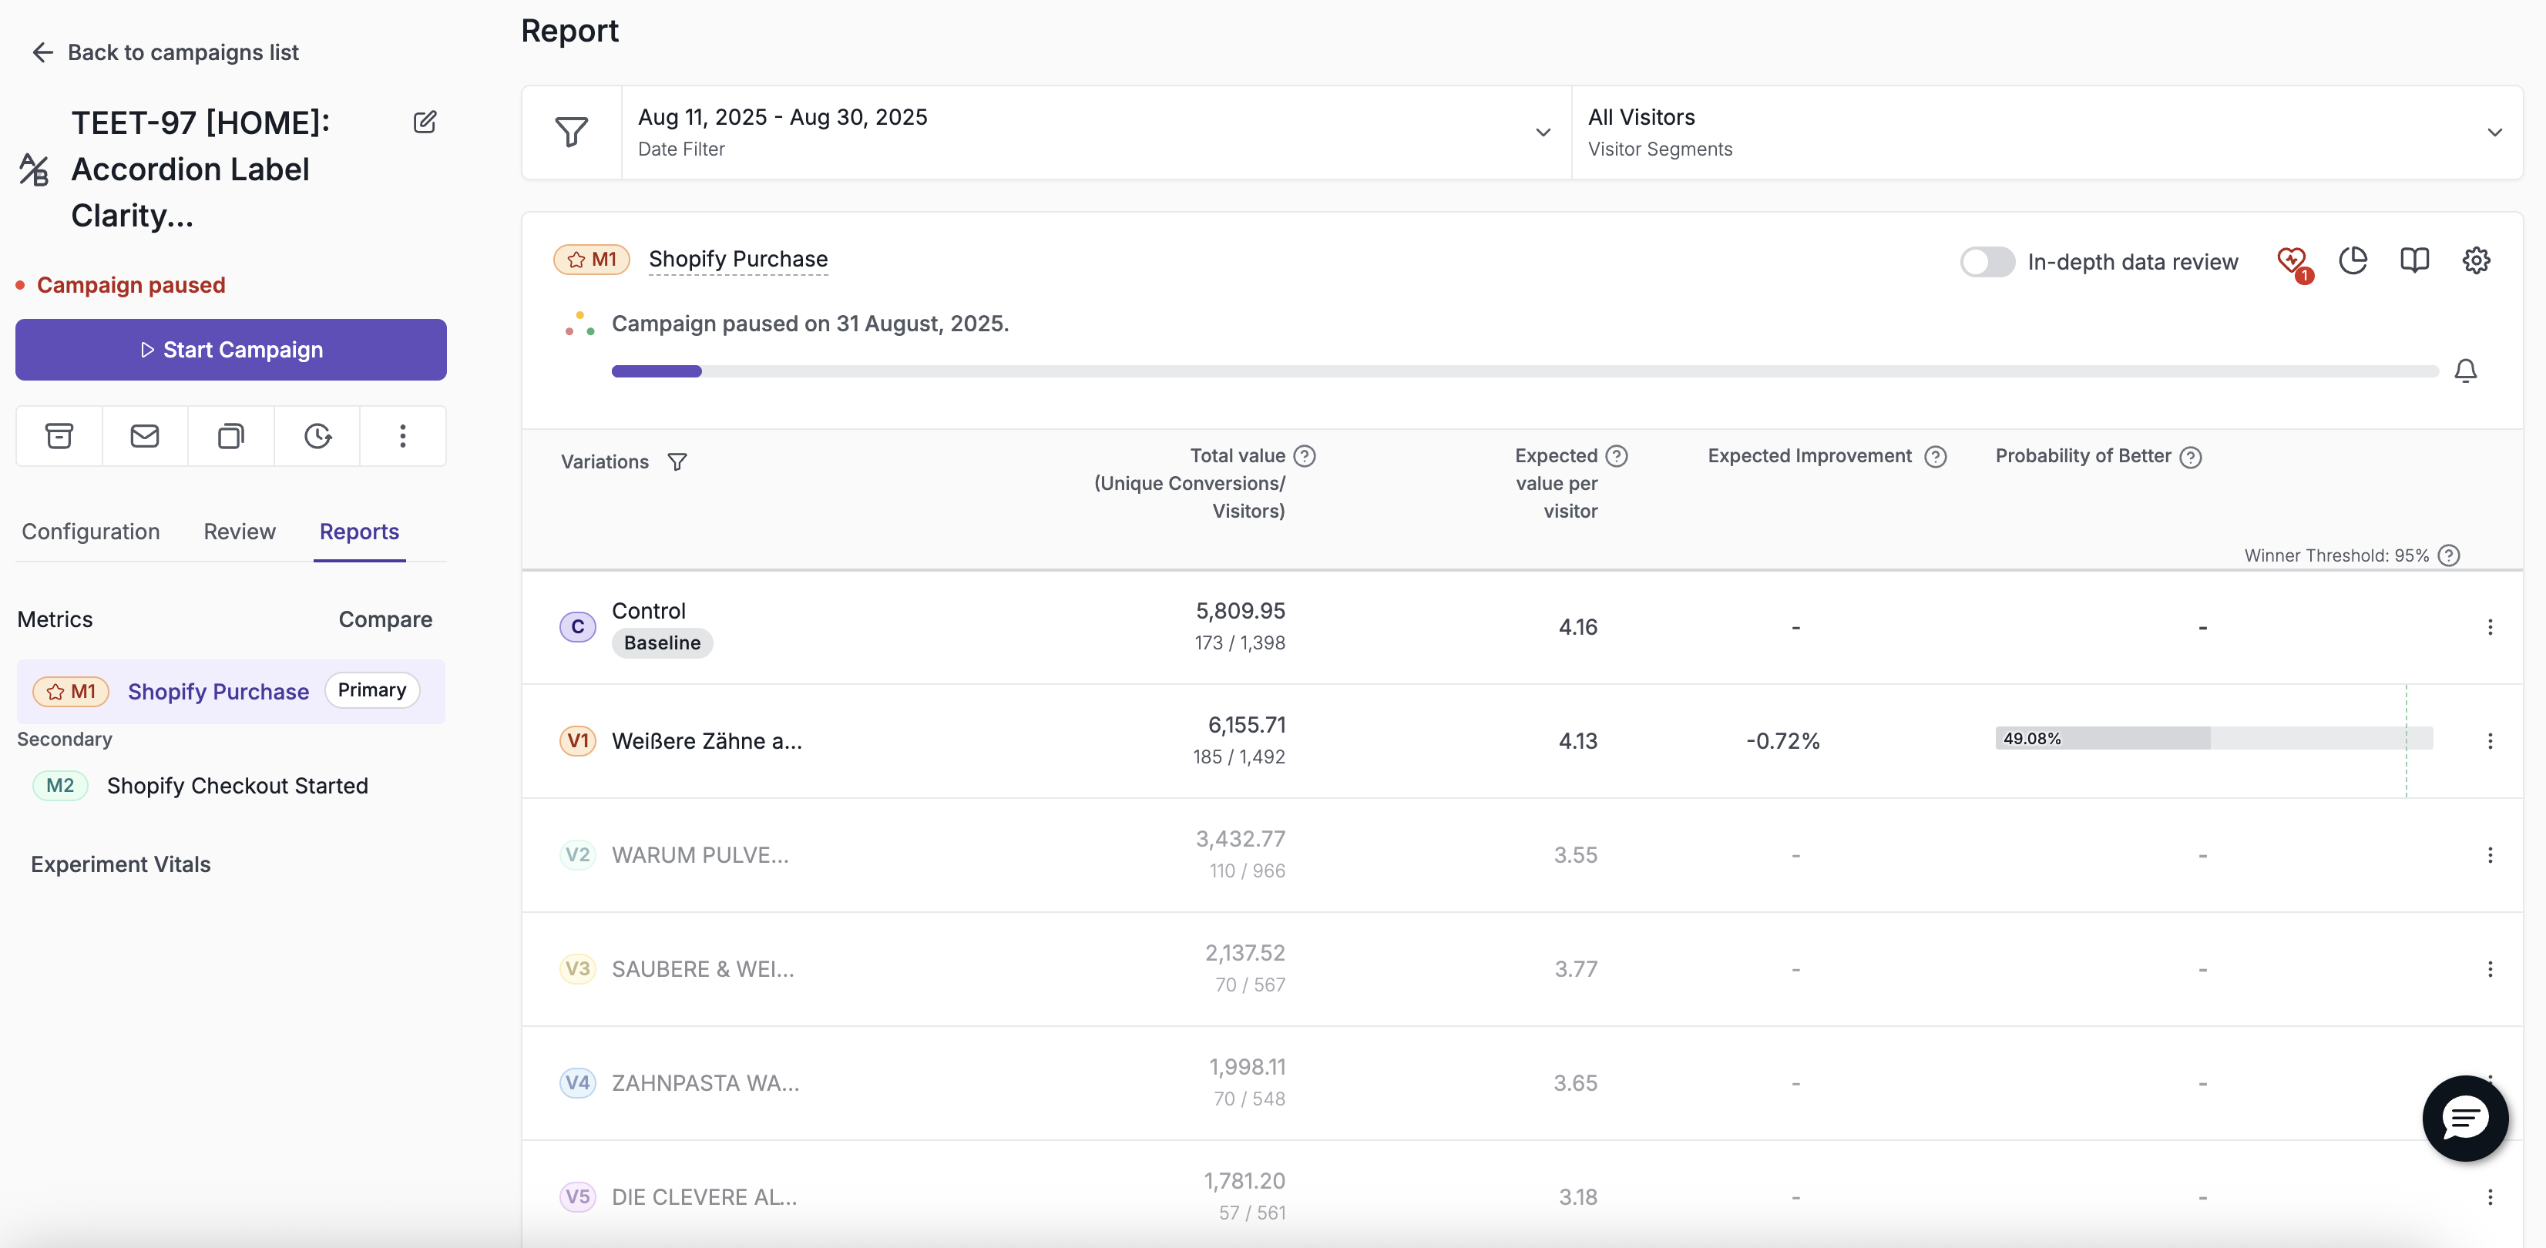Click the Start Campaign button
The width and height of the screenshot is (2546, 1248).
[x=231, y=350]
